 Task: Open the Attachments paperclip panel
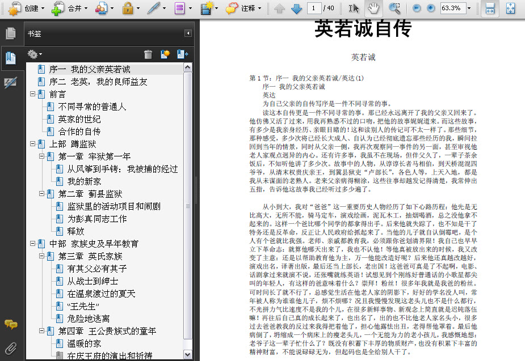tap(11, 349)
